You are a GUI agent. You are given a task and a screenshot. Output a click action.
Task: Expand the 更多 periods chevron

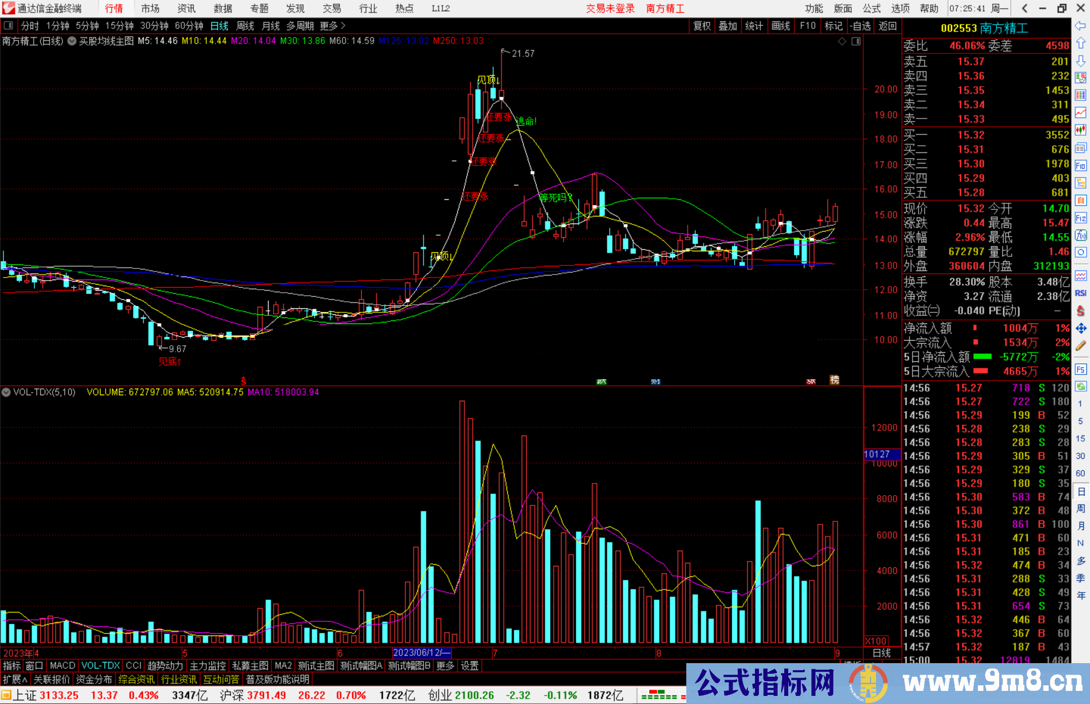coord(343,26)
